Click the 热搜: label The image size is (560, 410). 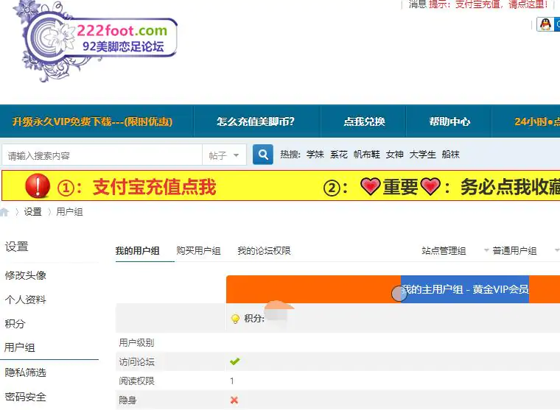(290, 155)
